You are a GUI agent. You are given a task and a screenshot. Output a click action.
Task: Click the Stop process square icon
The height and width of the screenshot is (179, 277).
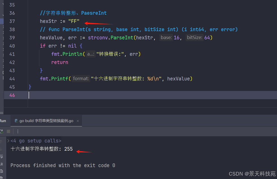point(8,131)
